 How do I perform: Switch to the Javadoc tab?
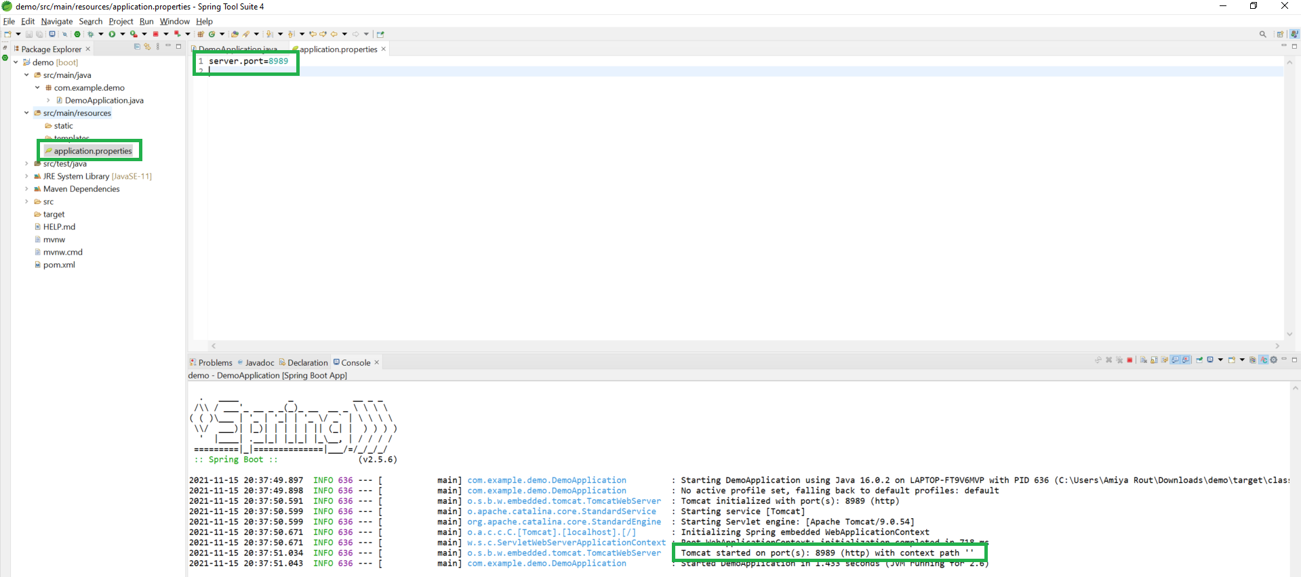(x=256, y=362)
